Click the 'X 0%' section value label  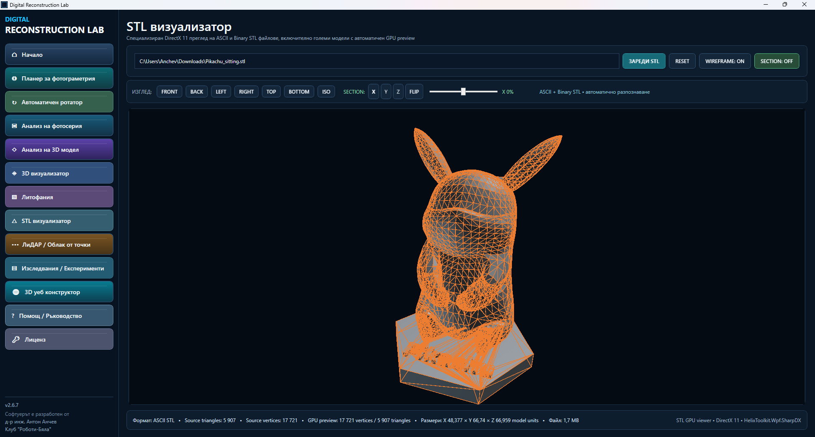[508, 92]
